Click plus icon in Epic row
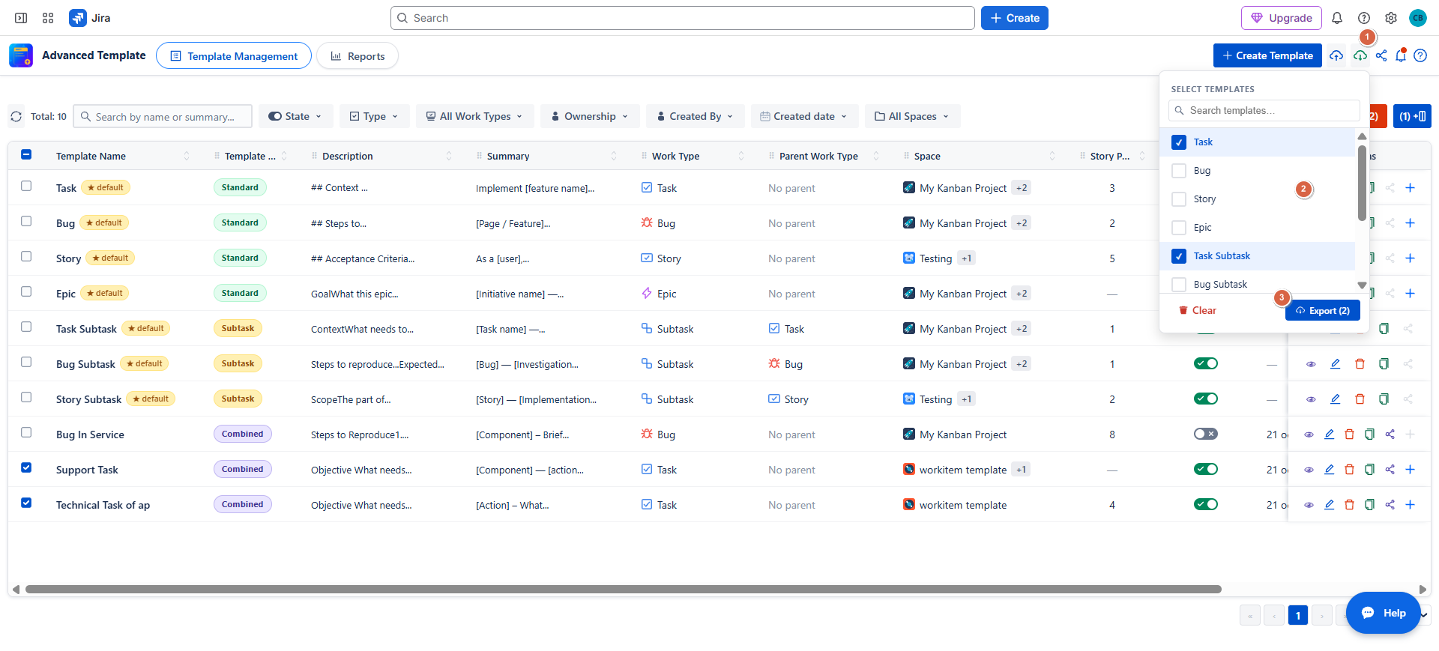The height and width of the screenshot is (651, 1439). pos(1410,294)
